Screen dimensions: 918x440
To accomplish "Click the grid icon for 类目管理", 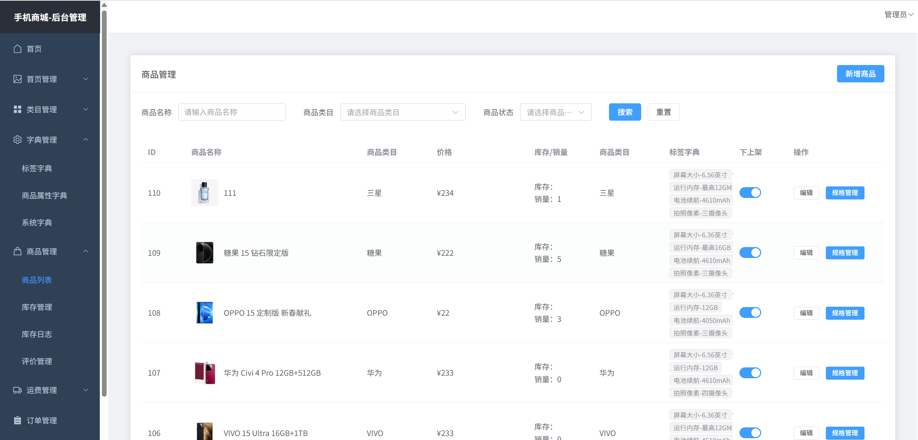I will 17,109.
